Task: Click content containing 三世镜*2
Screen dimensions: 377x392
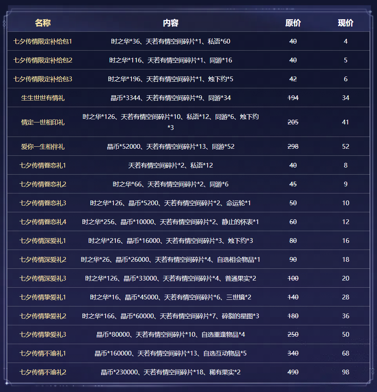Action: pyautogui.click(x=171, y=297)
